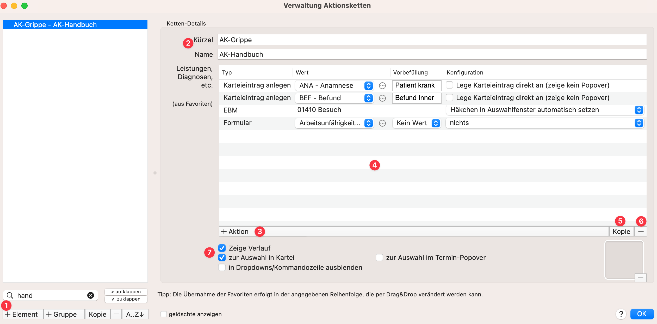The image size is (657, 324).
Task: Select EBM row type cell
Action: (231, 110)
